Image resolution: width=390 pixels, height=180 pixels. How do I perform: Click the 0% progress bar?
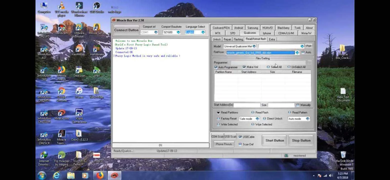160,145
